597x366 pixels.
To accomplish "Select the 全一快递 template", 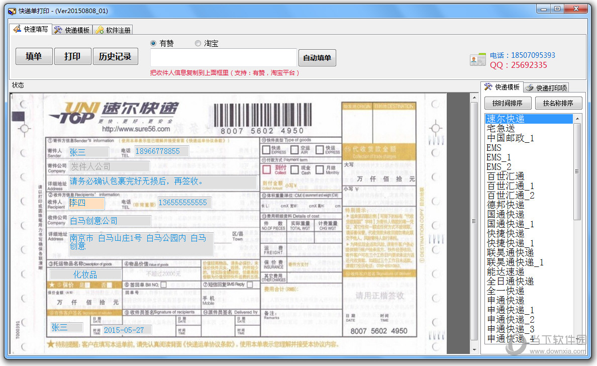I will click(529, 291).
